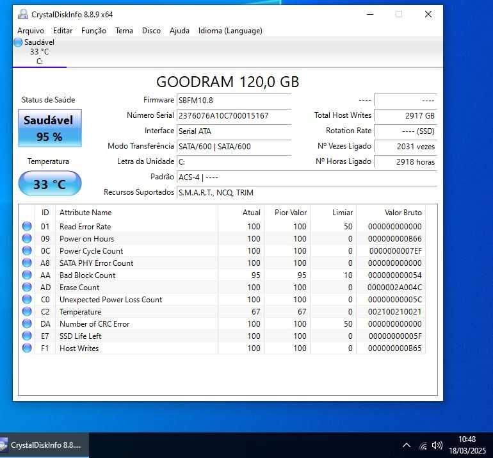Viewport: 493px width, 458px height.
Task: Open the Idioma (Language) menu
Action: click(230, 31)
